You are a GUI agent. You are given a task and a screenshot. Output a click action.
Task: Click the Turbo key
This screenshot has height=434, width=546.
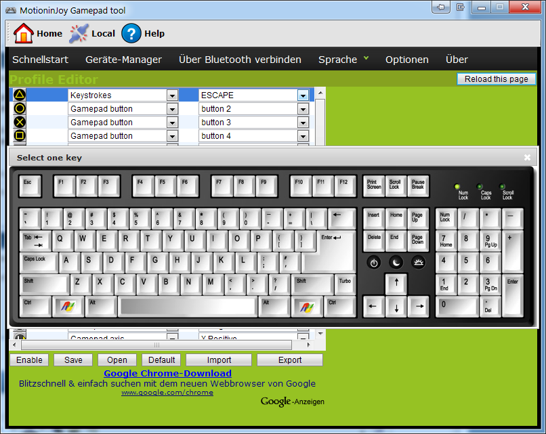click(x=345, y=284)
